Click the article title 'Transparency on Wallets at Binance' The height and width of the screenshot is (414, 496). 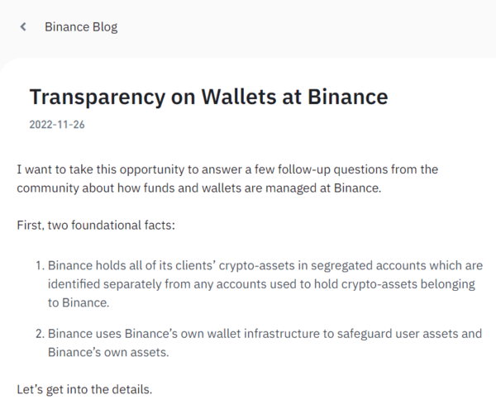tap(208, 97)
